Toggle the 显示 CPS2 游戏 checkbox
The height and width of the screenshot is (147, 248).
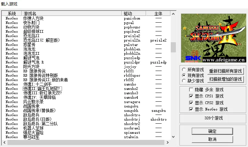click(x=191, y=103)
